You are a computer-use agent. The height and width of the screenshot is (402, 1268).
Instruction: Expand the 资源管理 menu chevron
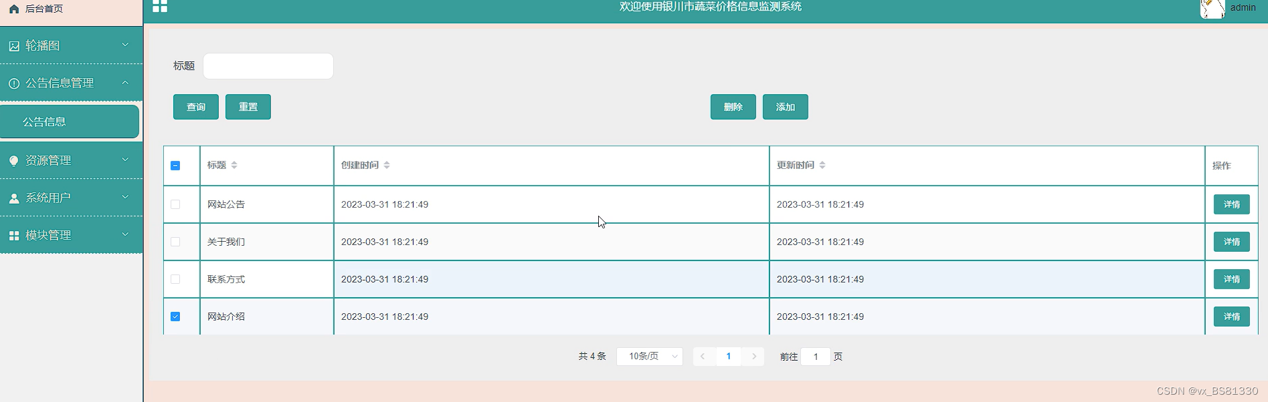[x=125, y=160]
